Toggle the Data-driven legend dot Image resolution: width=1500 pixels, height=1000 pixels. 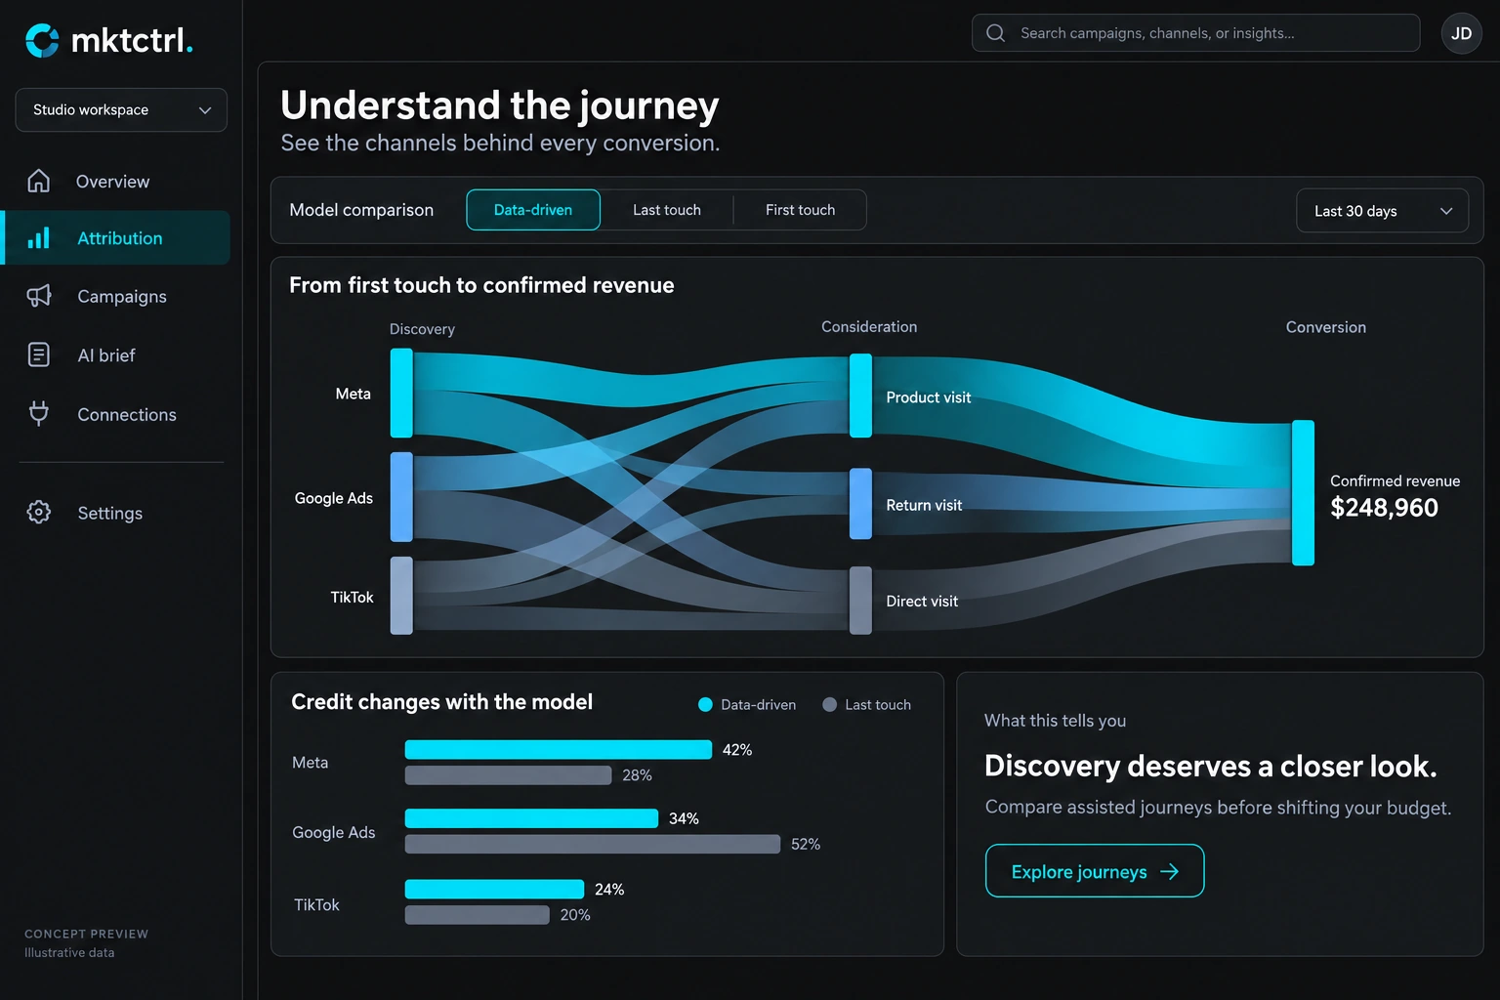(705, 705)
